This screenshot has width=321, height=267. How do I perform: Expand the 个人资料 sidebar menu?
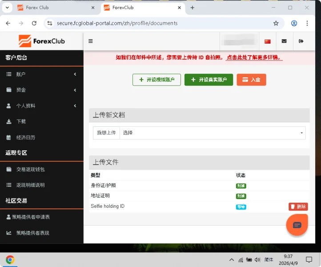coord(42,106)
